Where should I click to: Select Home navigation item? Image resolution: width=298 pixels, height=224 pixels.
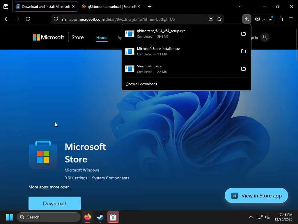point(102,38)
